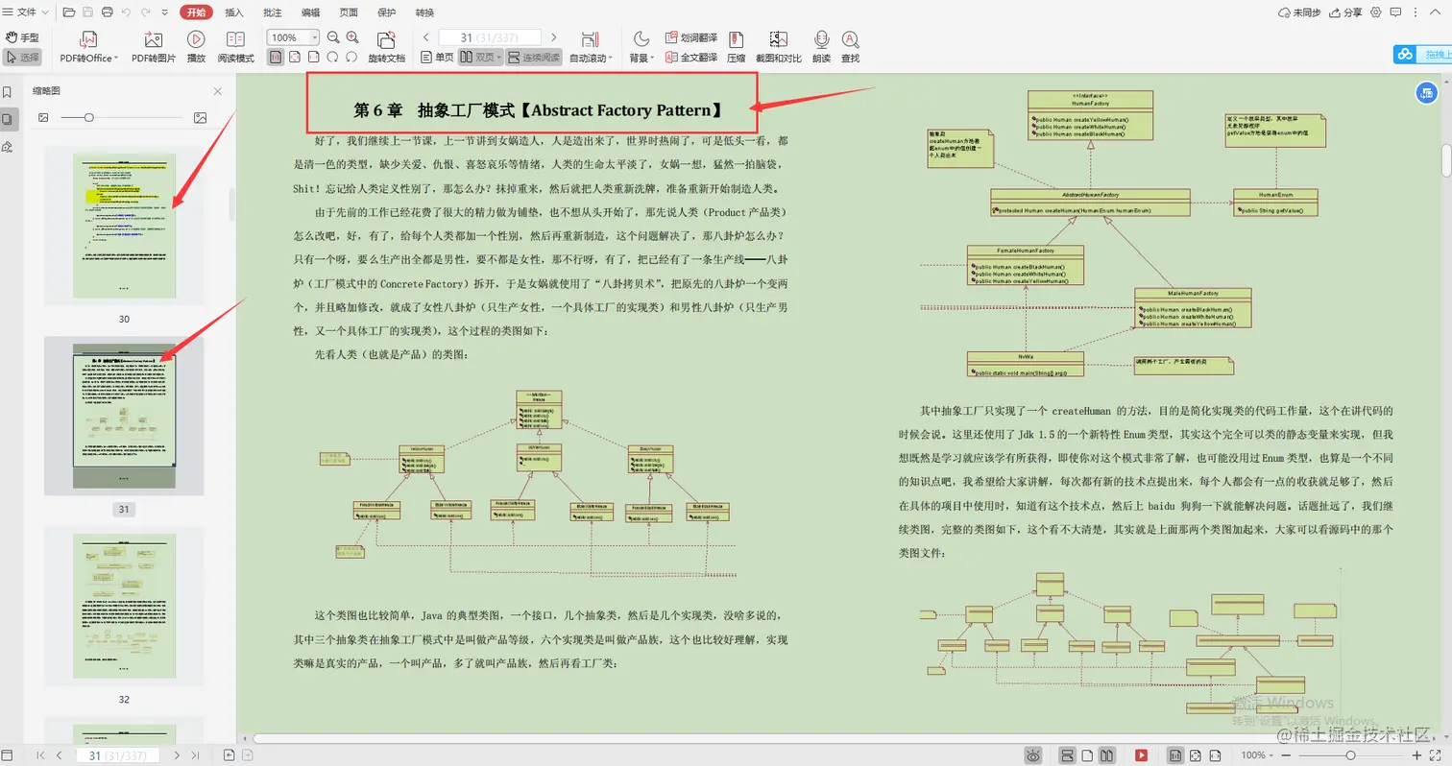This screenshot has height=766, width=1452.
Task: Redo the last action
Action: pos(146,12)
